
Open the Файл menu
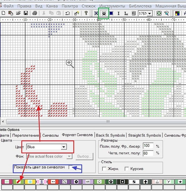click(9, 6)
